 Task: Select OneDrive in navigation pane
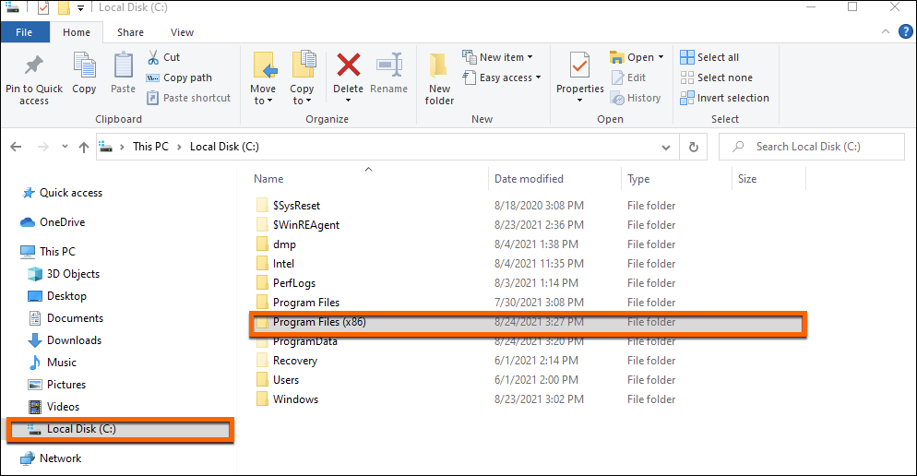pos(54,222)
